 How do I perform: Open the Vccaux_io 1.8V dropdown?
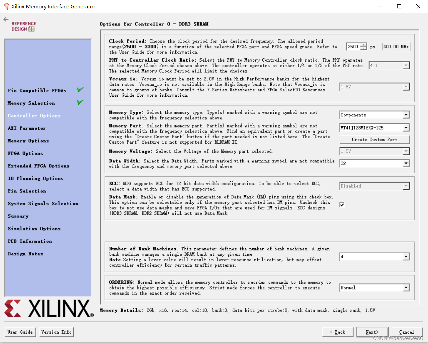(x=374, y=87)
